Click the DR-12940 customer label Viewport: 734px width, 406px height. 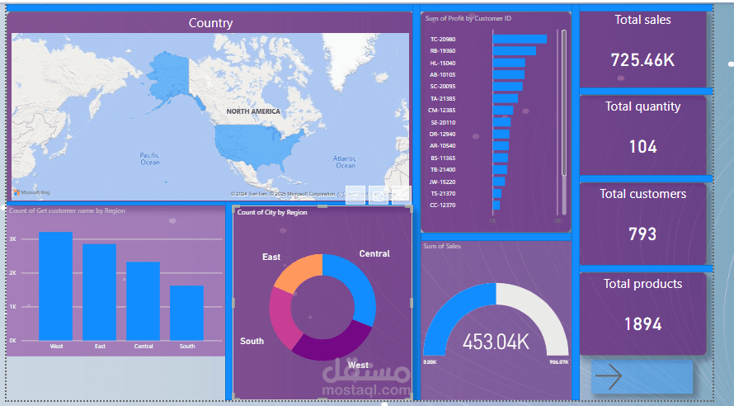tap(442, 134)
